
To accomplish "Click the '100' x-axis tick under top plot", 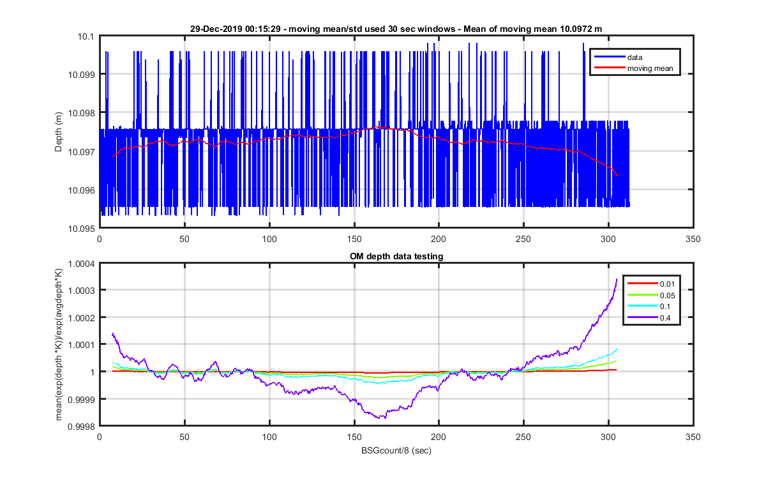I will (269, 239).
